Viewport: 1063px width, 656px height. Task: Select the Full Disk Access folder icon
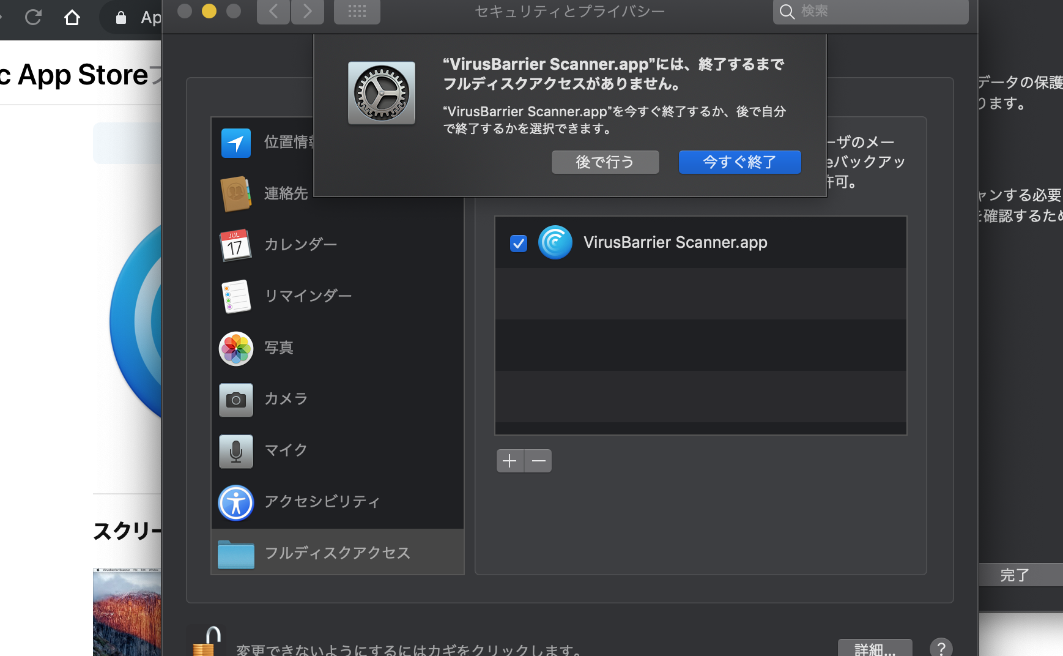click(236, 554)
